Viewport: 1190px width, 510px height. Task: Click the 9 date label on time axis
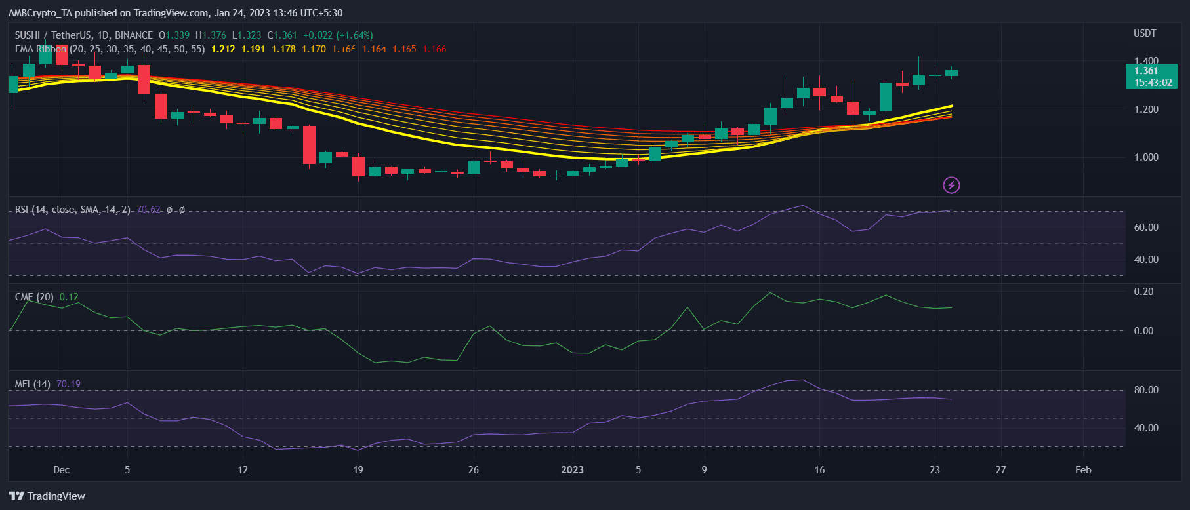(705, 470)
